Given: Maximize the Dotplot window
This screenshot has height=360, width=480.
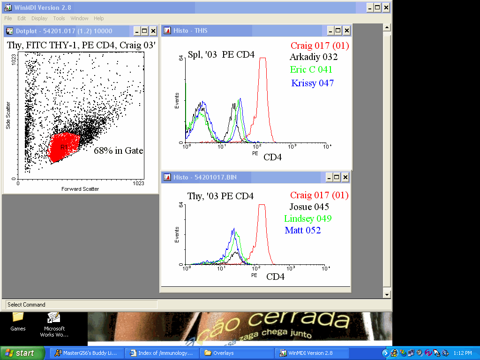Looking at the screenshot, I should tap(144, 31).
